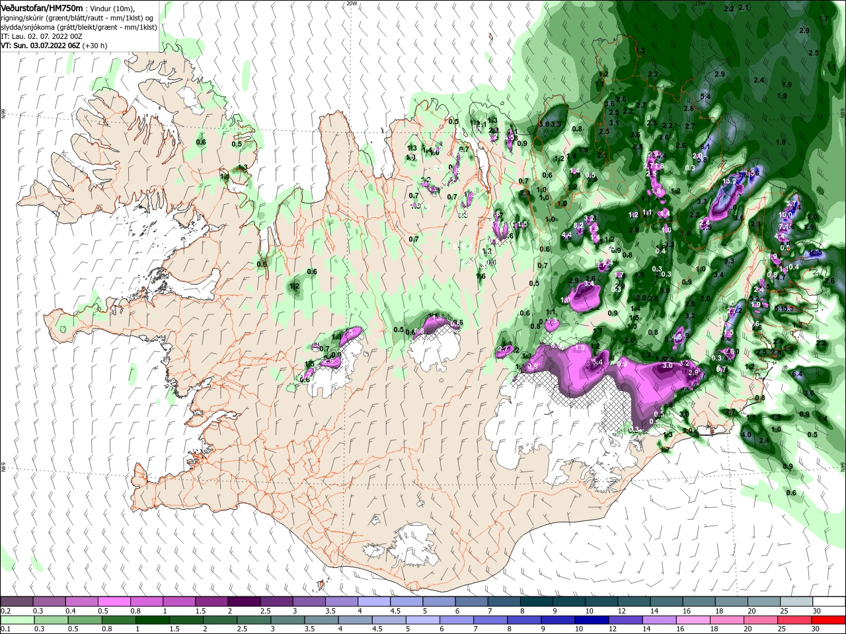Click the bright red 30 mm rain swatch

coord(829,619)
